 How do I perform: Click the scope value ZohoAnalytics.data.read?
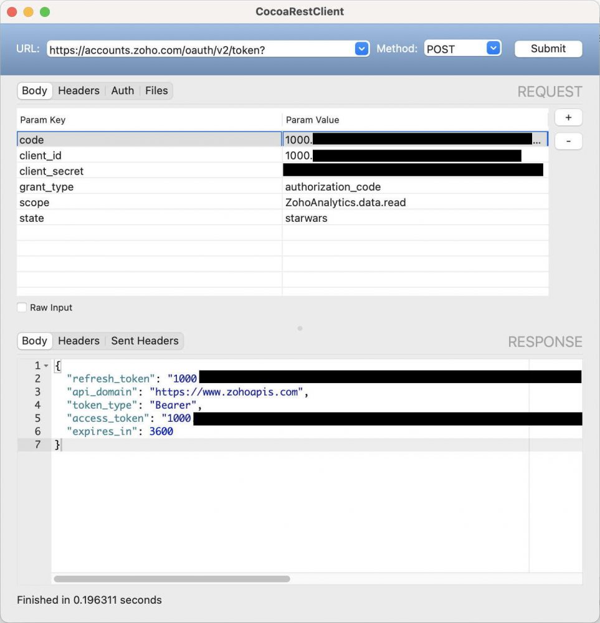click(345, 202)
